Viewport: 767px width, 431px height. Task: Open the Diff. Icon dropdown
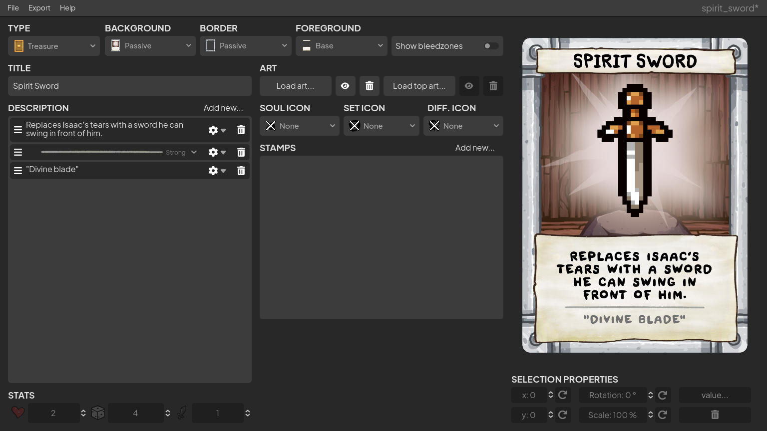point(463,126)
